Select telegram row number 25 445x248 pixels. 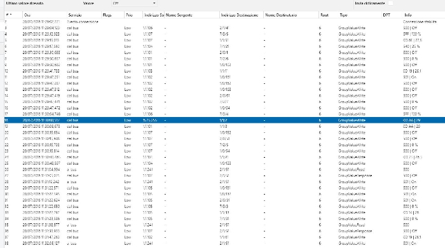tap(224, 163)
